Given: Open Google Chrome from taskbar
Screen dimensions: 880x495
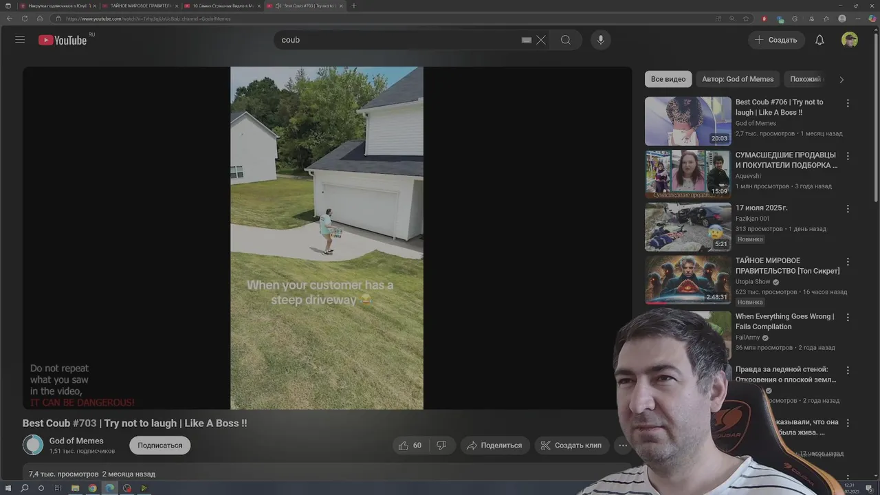Looking at the screenshot, I should pyautogui.click(x=92, y=488).
